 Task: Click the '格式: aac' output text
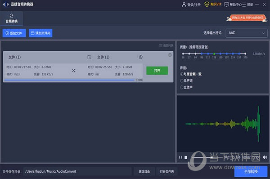[94, 74]
